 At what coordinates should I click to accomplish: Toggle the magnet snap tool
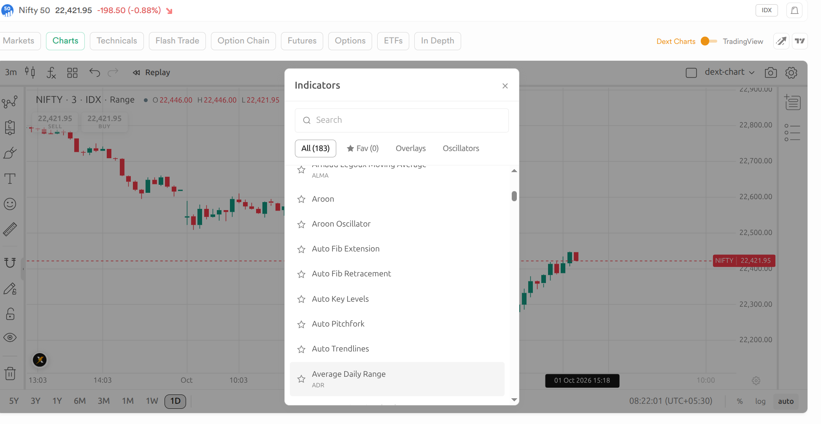point(10,263)
